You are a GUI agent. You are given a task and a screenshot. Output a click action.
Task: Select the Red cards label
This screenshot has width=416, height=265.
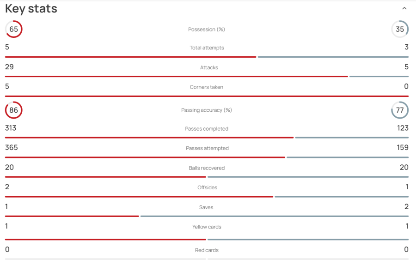click(x=207, y=250)
